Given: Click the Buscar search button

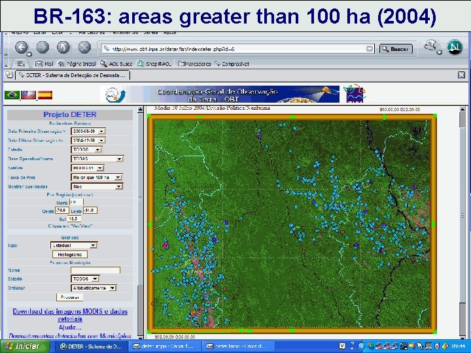Looking at the screenshot, I should [394, 49].
